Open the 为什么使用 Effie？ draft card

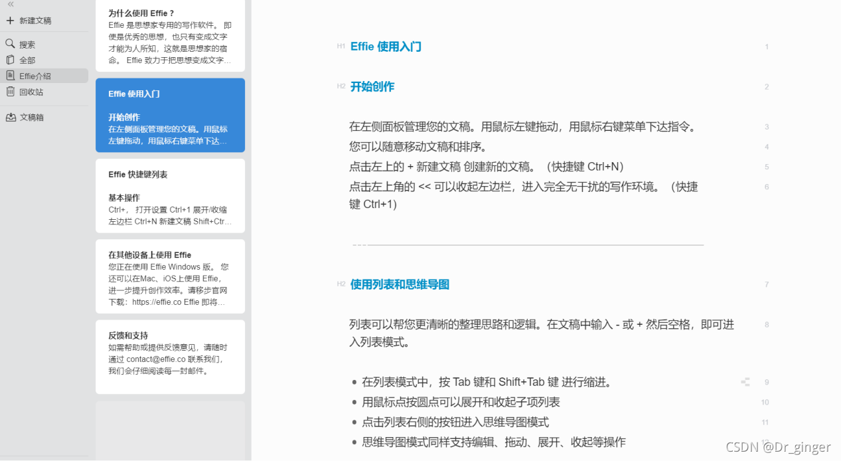point(170,36)
